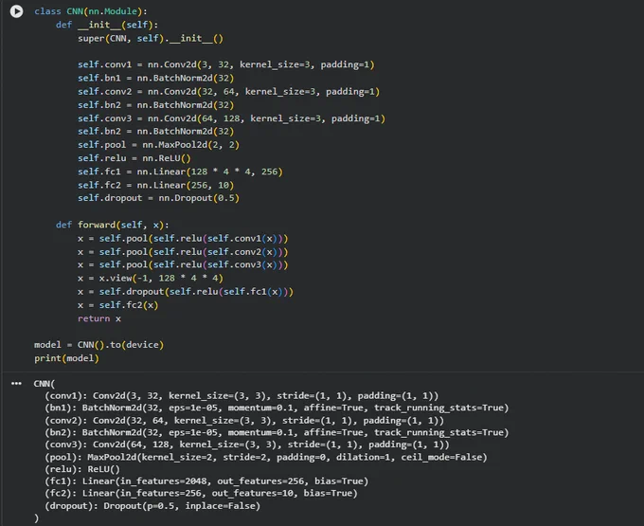644x526 pixels.
Task: Click the 'self.relu = nn.ReLU()' line
Action: point(134,158)
